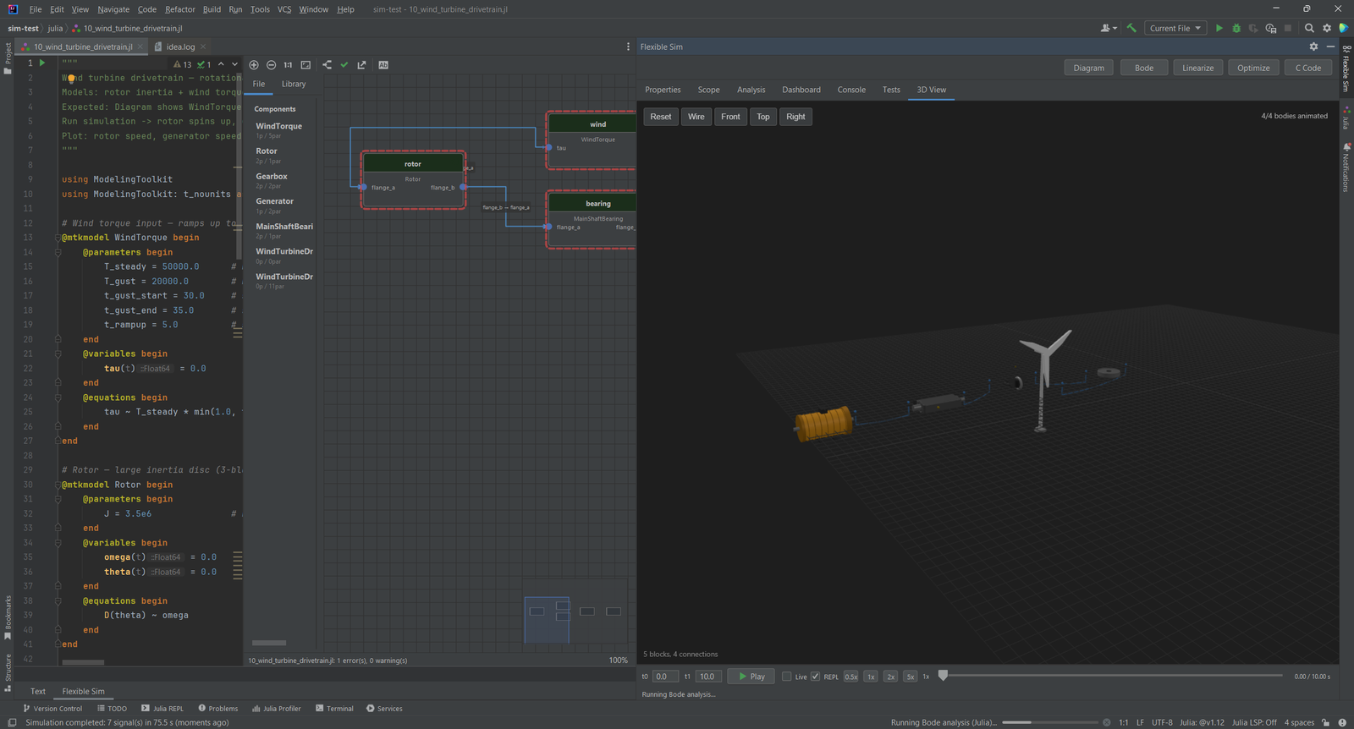Click the C Code button
The width and height of the screenshot is (1354, 729).
1308,68
